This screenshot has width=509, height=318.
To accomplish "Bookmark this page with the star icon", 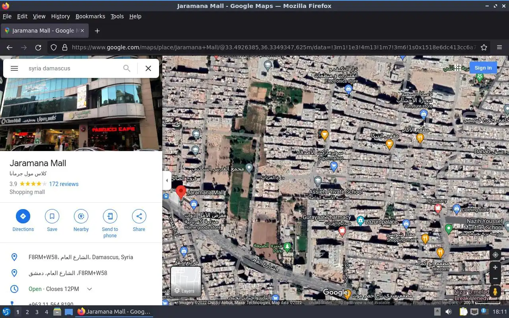I will coord(484,47).
